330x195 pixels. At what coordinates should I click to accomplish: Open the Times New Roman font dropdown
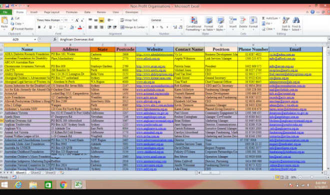click(62, 20)
